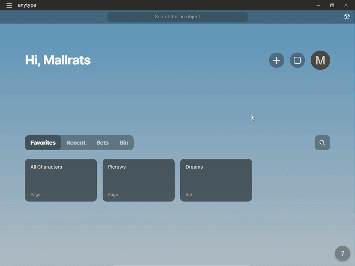355x266 pixels.
Task: Show the Sets tab
Action: pyautogui.click(x=102, y=143)
